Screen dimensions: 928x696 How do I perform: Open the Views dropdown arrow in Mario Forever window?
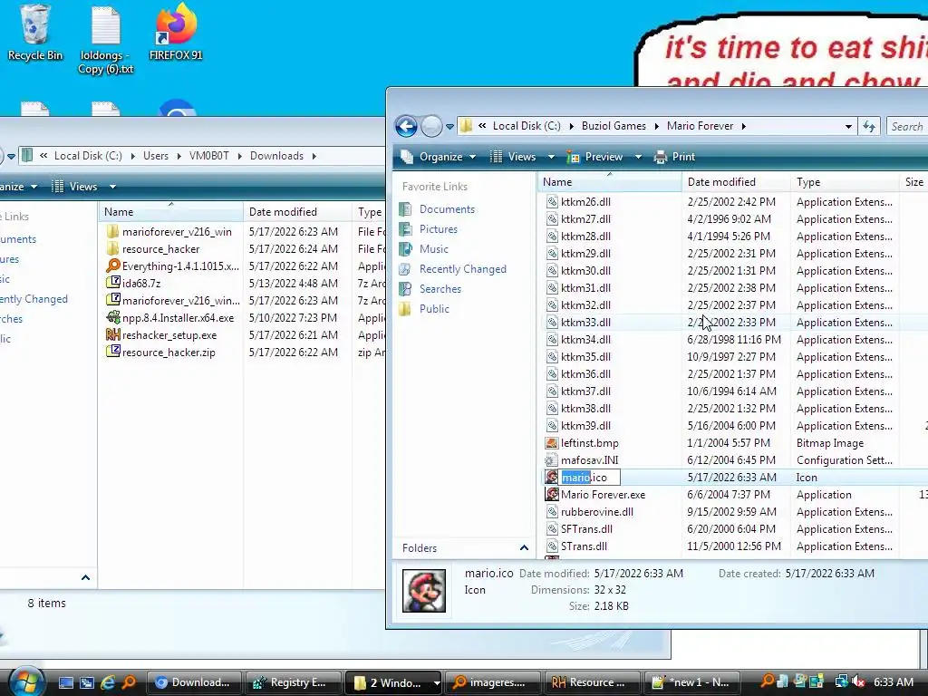pyautogui.click(x=551, y=157)
